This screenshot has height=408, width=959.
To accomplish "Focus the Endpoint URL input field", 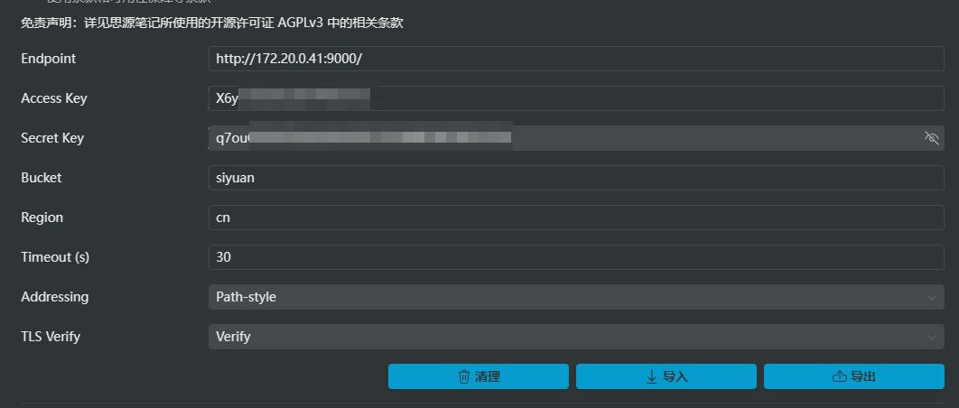I will [x=576, y=59].
